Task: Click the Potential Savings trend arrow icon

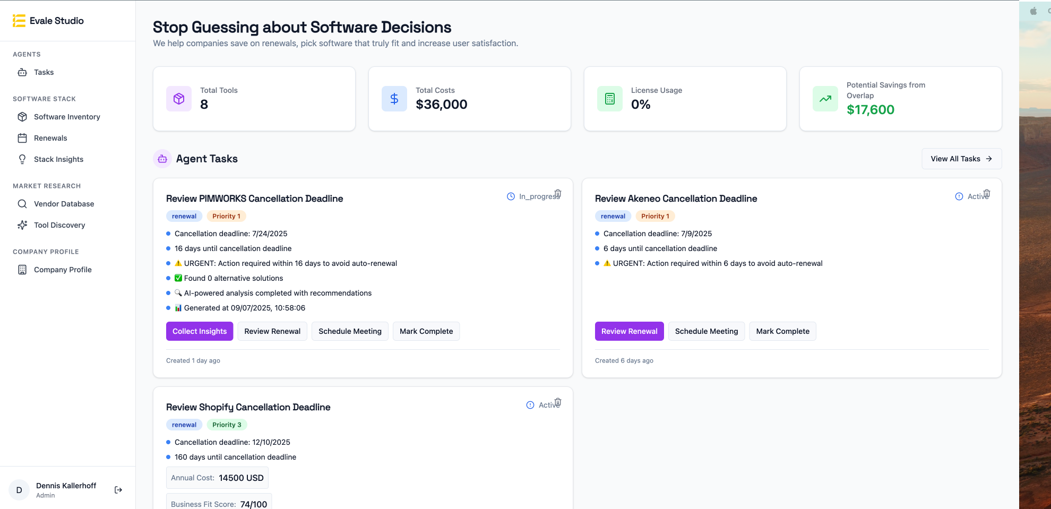Action: click(x=825, y=99)
